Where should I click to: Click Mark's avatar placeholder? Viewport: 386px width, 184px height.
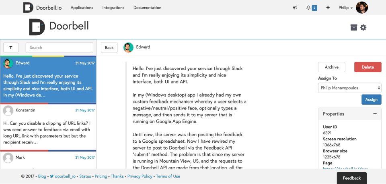pos(8,158)
